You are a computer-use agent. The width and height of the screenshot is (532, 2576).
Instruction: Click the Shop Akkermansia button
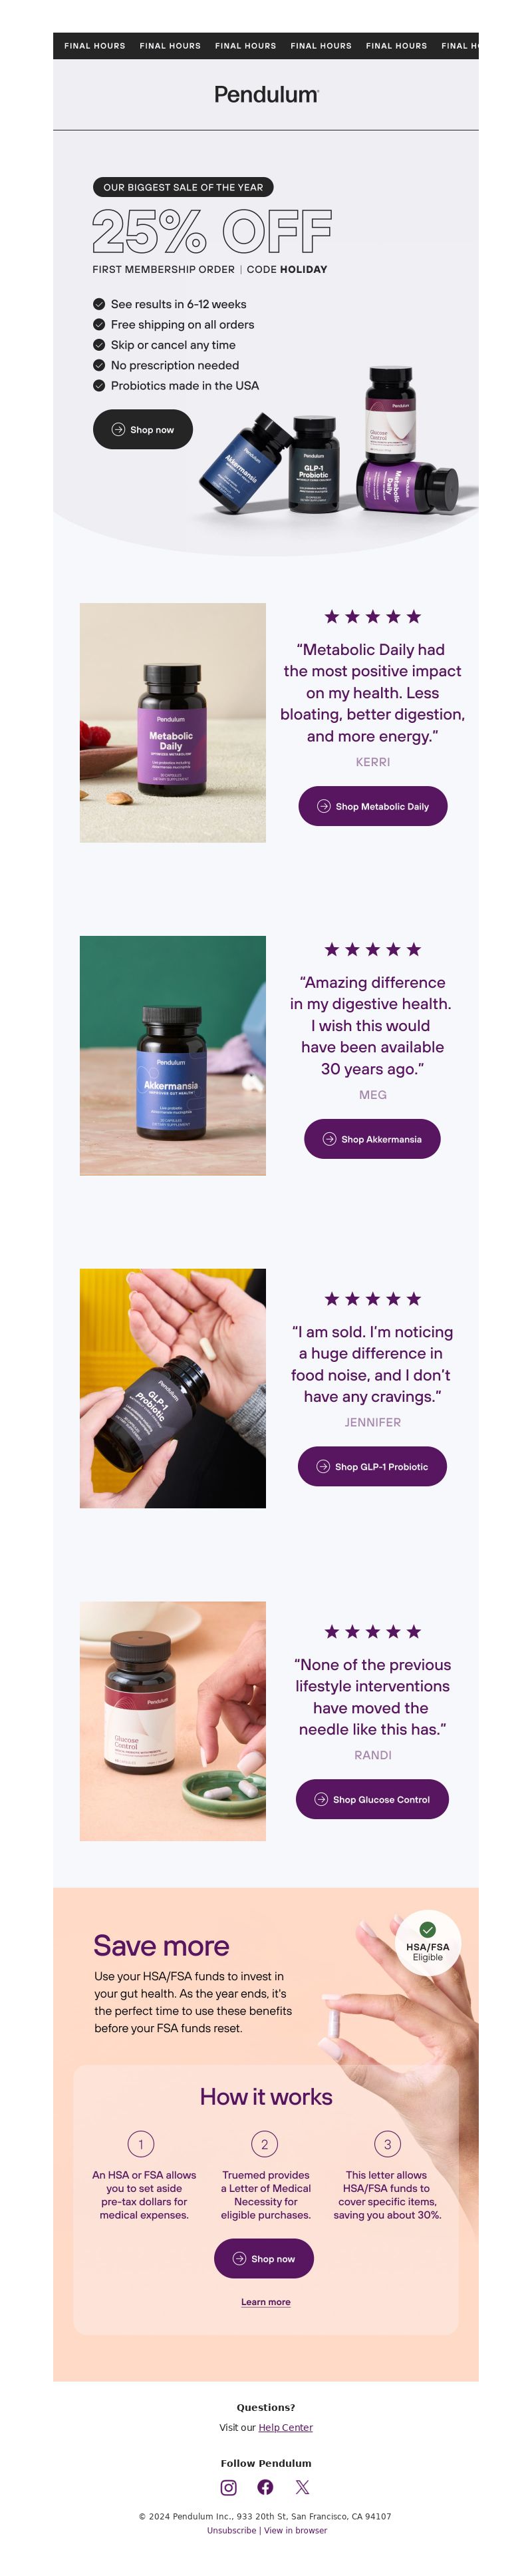[x=372, y=1139]
